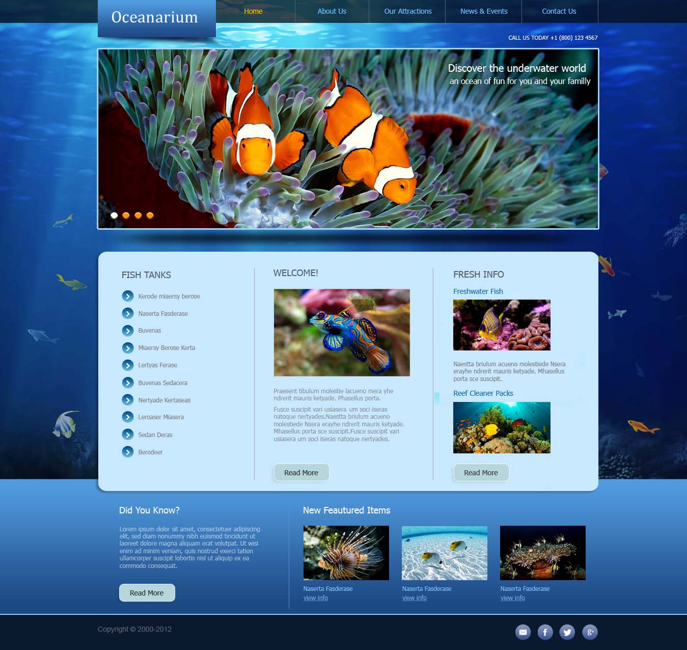
Task: Switch to the fourth slide dot
Action: click(150, 215)
